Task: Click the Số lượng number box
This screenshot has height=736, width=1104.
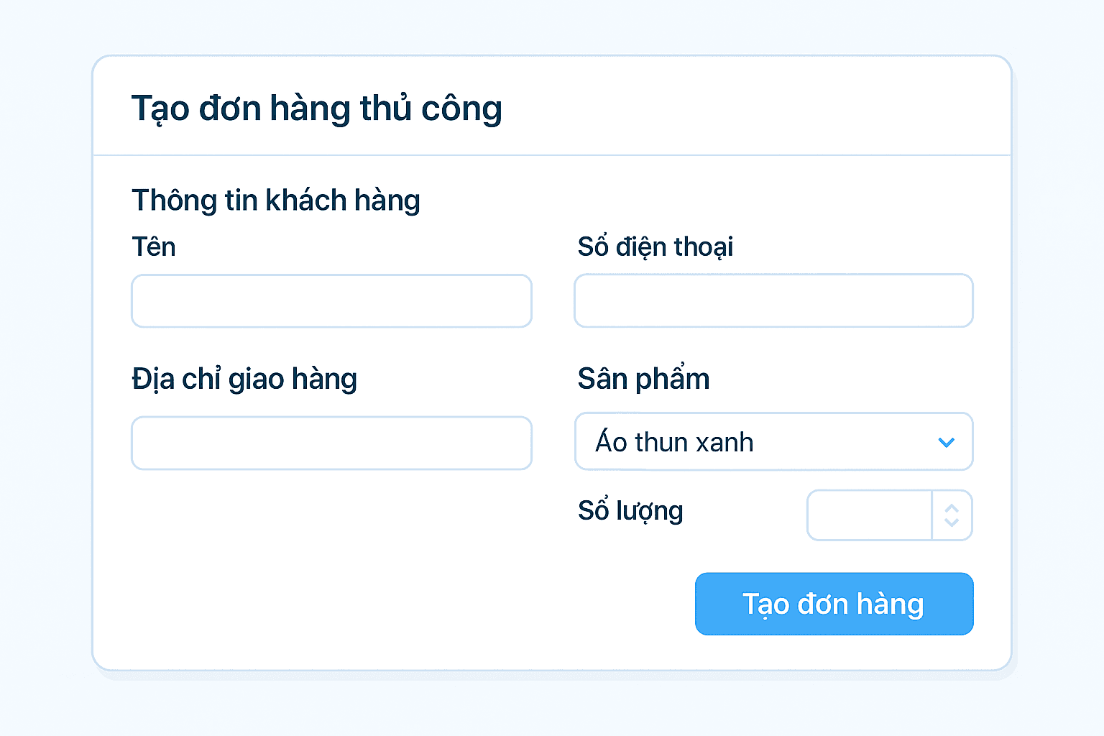Action: point(870,515)
